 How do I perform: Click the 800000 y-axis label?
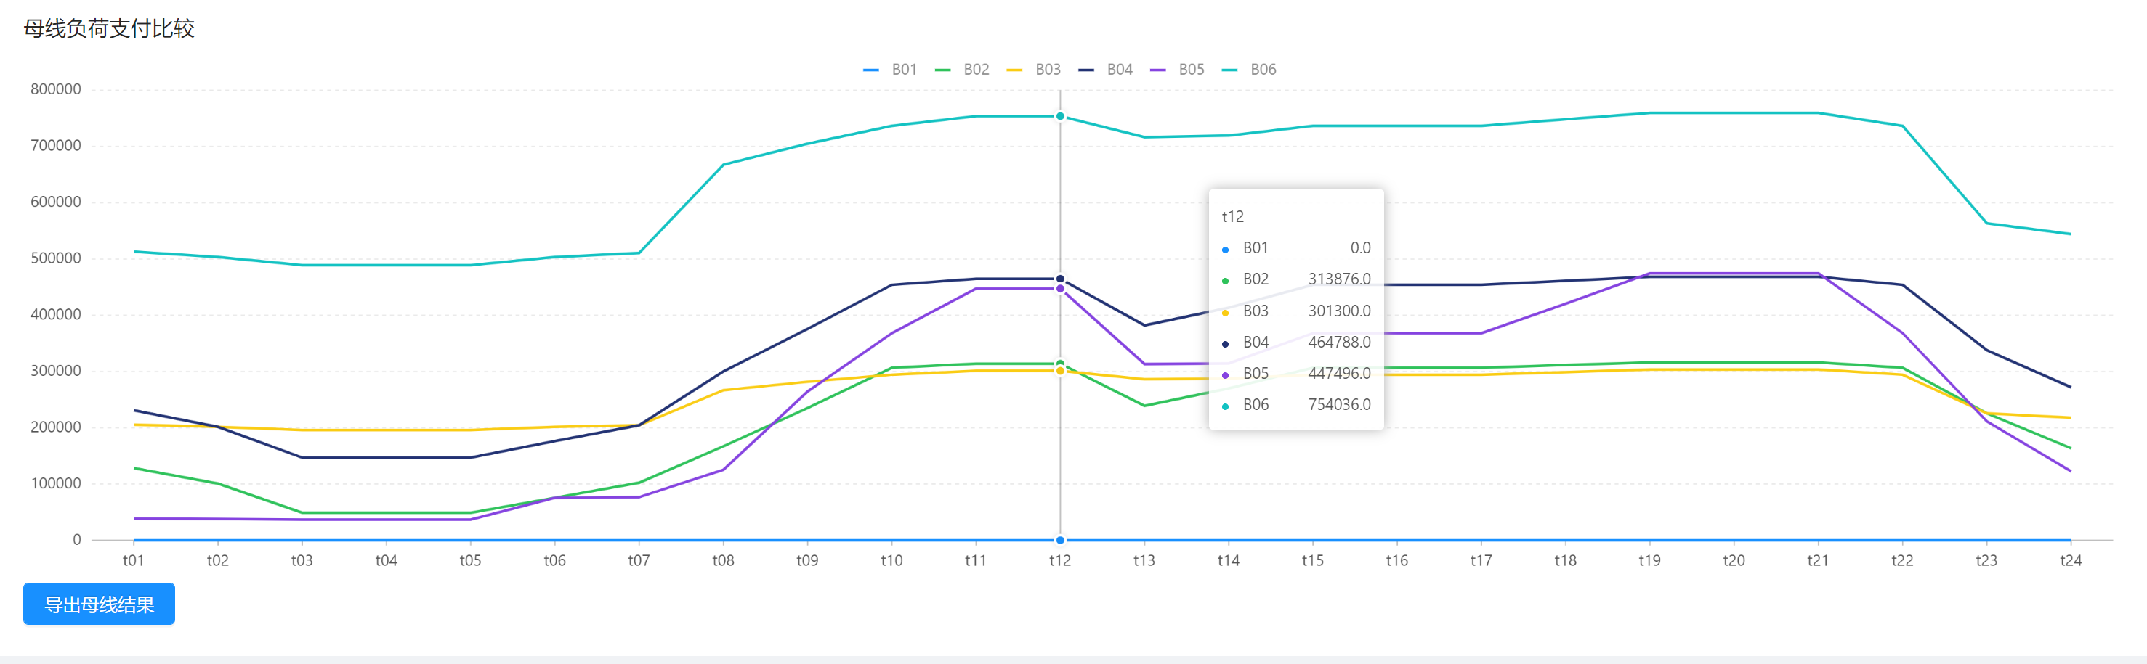(x=56, y=89)
